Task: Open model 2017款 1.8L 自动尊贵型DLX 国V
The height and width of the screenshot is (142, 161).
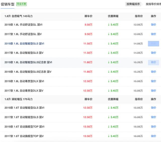Action: coord(24,91)
